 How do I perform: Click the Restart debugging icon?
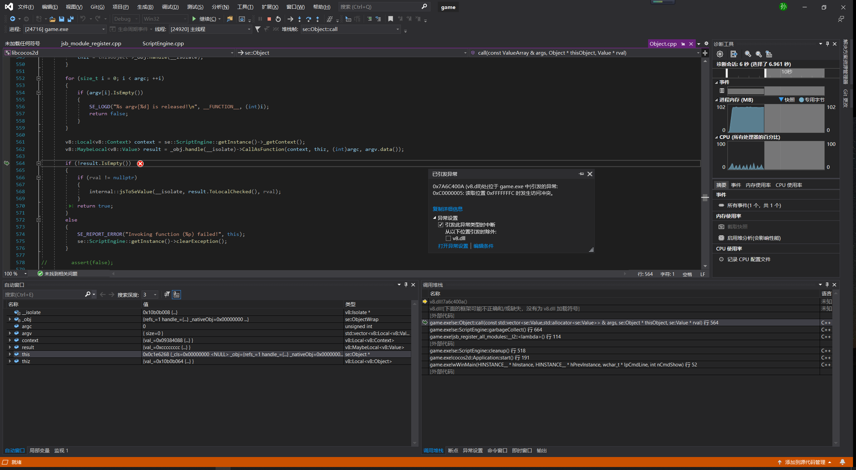(278, 19)
